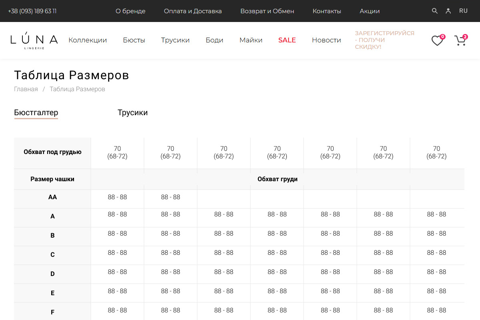This screenshot has width=480, height=320.
Task: Click the LUNA Lingerie logo
Action: [x=34, y=40]
